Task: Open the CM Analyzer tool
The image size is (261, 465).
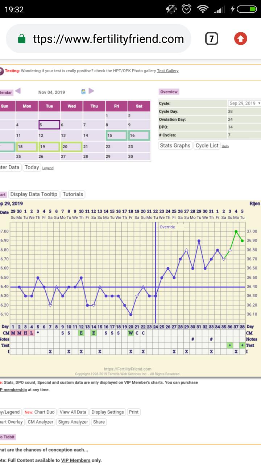Action: (x=41, y=422)
